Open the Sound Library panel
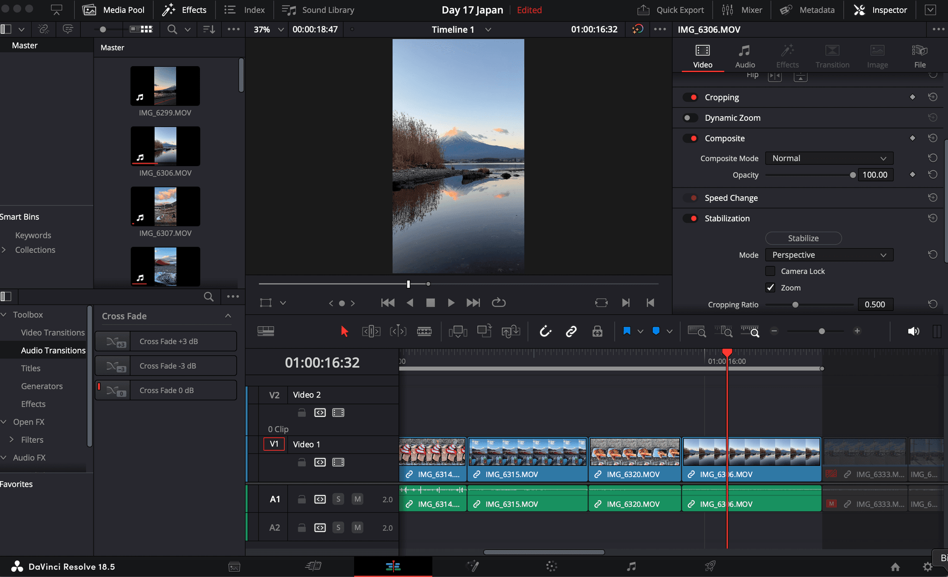This screenshot has height=577, width=948. (318, 10)
